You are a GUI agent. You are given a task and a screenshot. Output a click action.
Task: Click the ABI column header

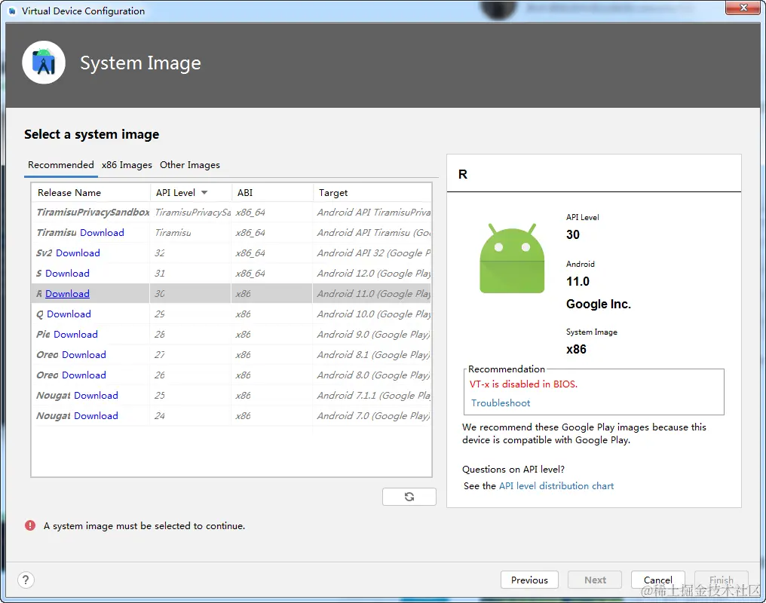(272, 193)
